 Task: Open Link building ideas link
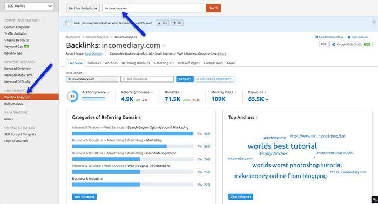pos(329,37)
